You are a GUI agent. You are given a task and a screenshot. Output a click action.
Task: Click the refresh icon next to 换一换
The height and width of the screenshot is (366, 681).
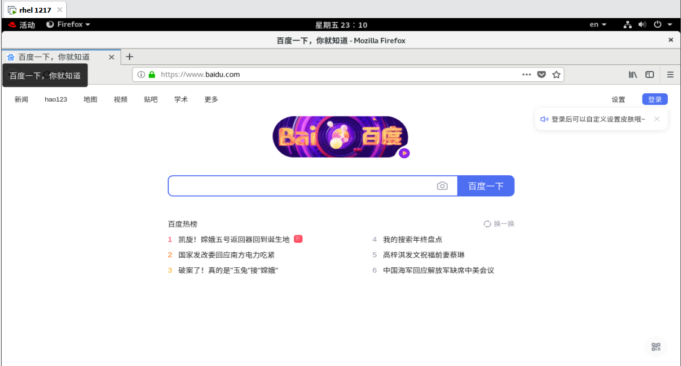pos(488,224)
